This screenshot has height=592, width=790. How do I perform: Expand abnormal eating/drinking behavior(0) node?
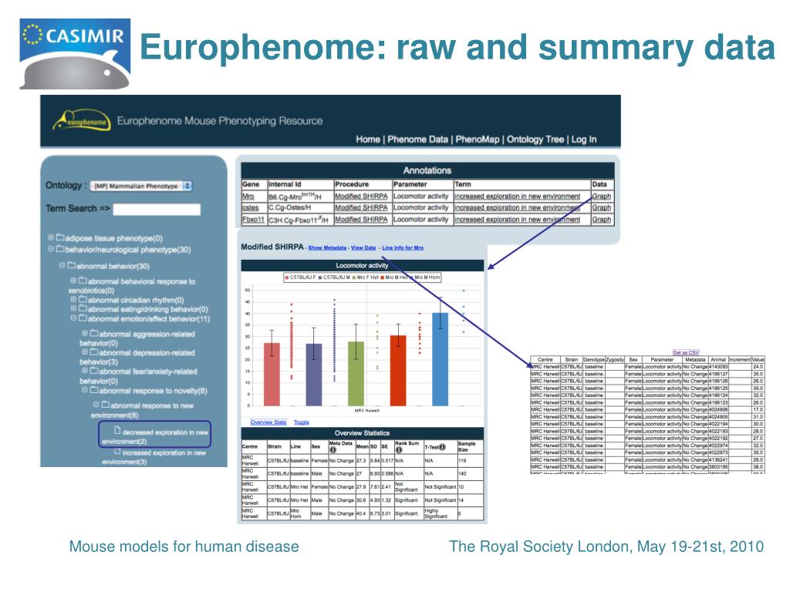(73, 308)
